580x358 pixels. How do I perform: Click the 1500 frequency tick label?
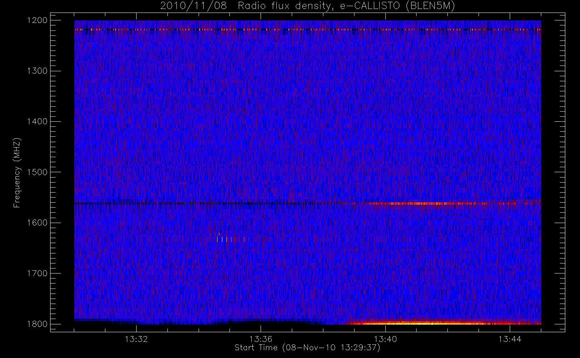(37, 172)
